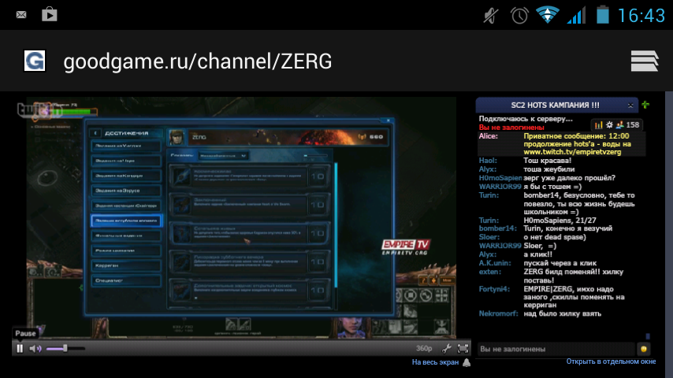The image size is (673, 378).
Task: Open the browser tabs stack icon
Action: click(645, 61)
